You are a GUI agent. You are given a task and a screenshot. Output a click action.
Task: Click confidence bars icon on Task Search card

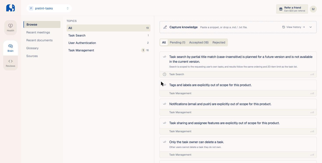312,74
